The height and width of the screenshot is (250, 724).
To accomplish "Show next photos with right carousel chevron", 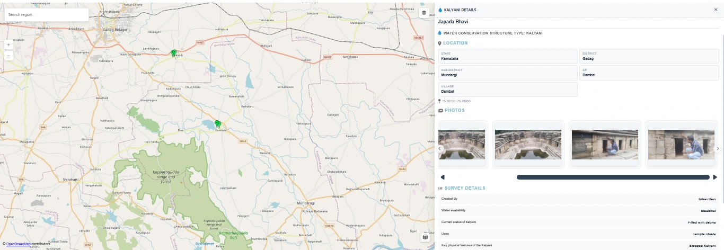I will click(x=718, y=149).
